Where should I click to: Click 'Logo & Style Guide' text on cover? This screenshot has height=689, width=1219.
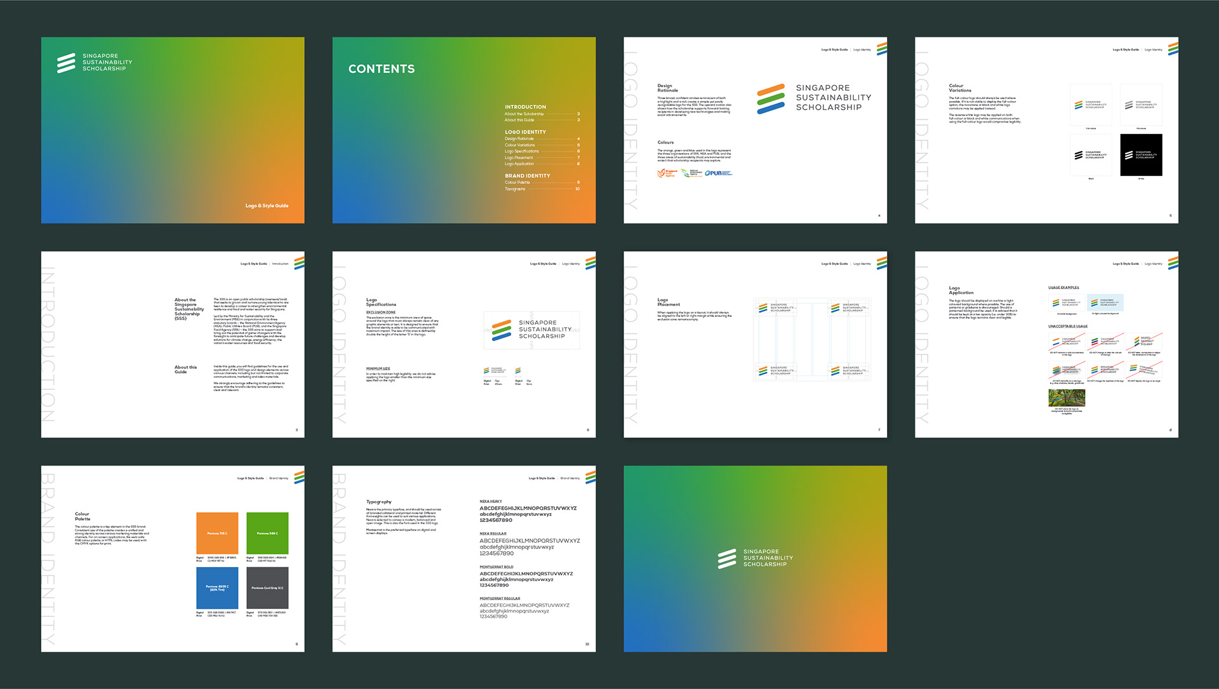click(267, 206)
